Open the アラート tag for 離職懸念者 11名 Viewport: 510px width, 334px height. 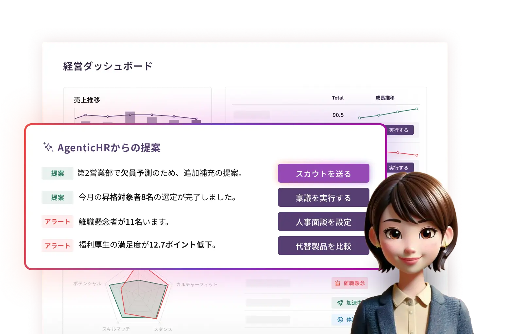click(58, 222)
